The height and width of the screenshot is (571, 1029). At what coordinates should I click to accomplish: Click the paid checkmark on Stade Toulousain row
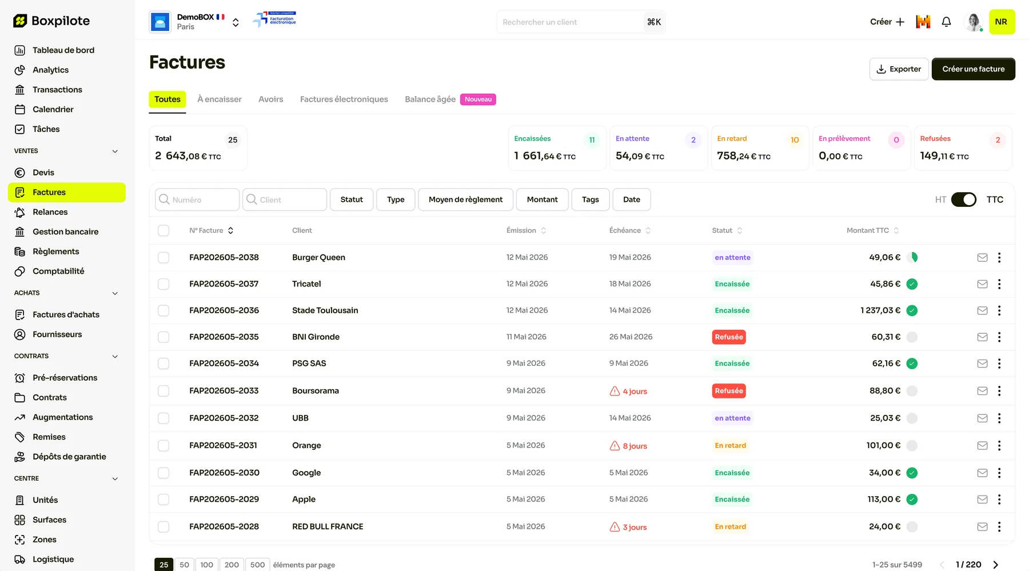point(912,311)
